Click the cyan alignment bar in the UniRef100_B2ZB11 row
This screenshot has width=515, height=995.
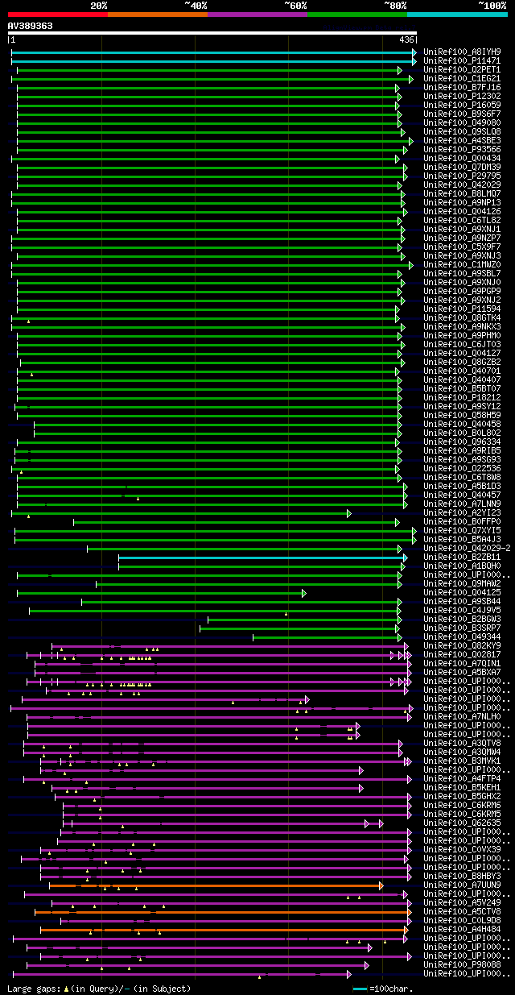pyautogui.click(x=262, y=557)
